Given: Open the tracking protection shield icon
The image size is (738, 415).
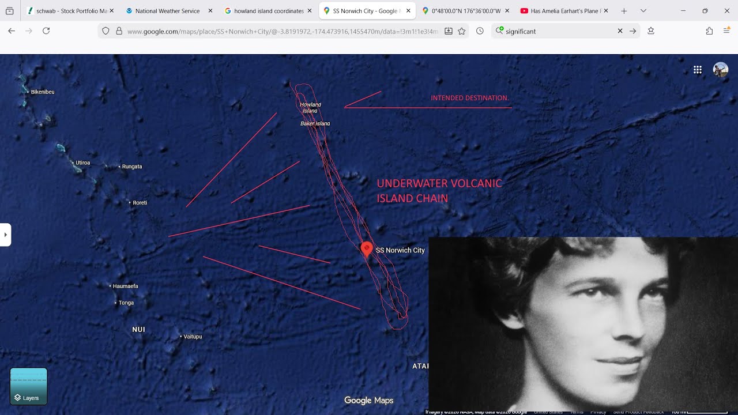Looking at the screenshot, I should coord(106,31).
